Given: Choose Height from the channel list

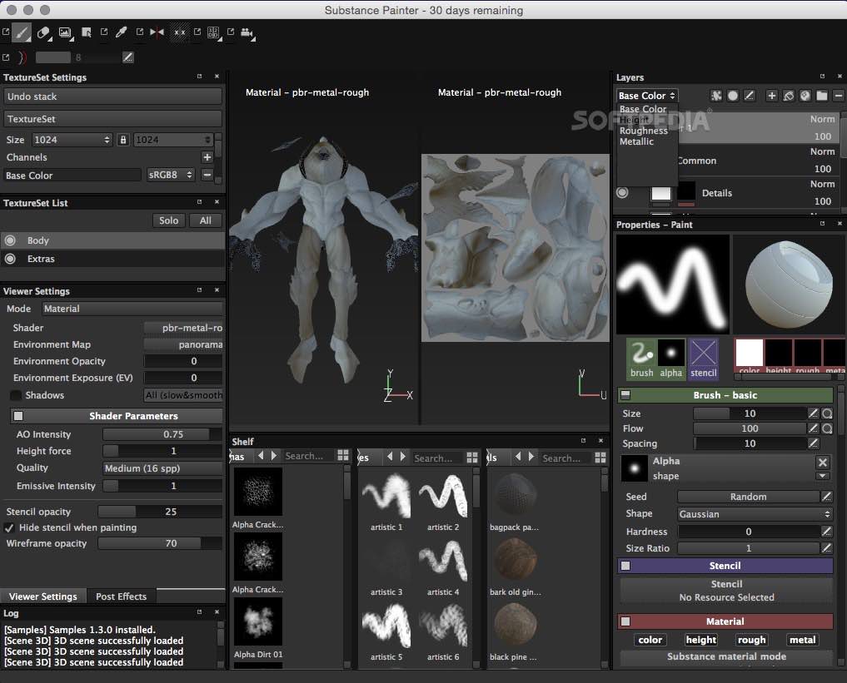Looking at the screenshot, I should 634,120.
